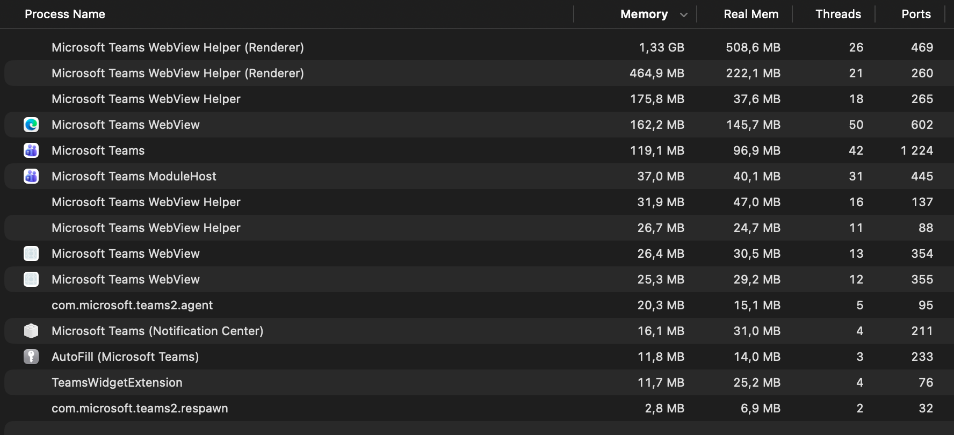The height and width of the screenshot is (435, 954).
Task: Select the com.microsoft.teams2.agent process
Action: [477, 305]
